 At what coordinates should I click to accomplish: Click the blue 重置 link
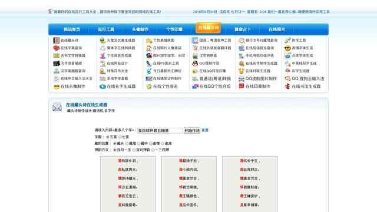[x=205, y=130]
